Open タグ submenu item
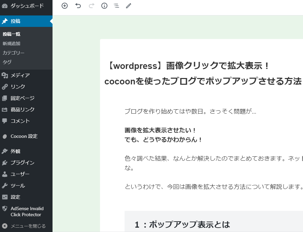The height and width of the screenshot is (232, 303). coord(7,62)
